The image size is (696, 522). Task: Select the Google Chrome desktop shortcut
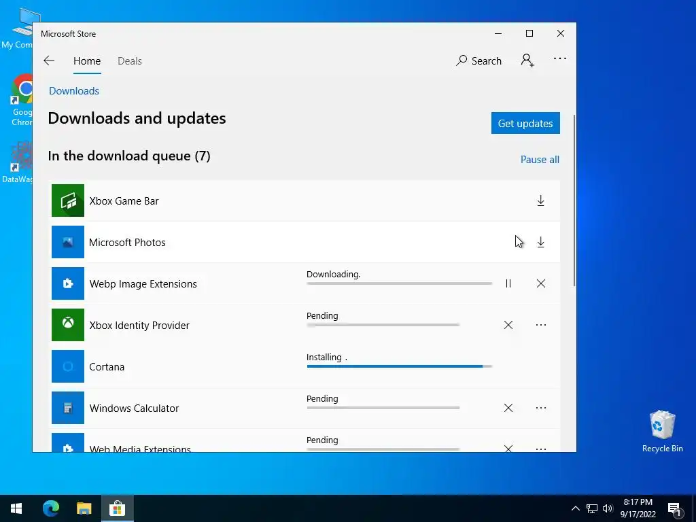coord(22,101)
